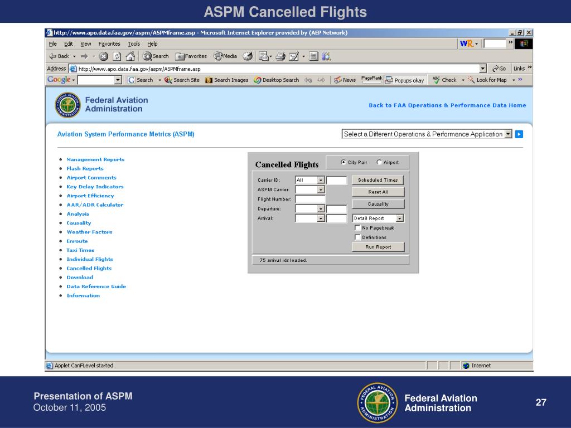This screenshot has width=571, height=428.
Task: Click the WR toolbar logo
Action: click(x=467, y=43)
